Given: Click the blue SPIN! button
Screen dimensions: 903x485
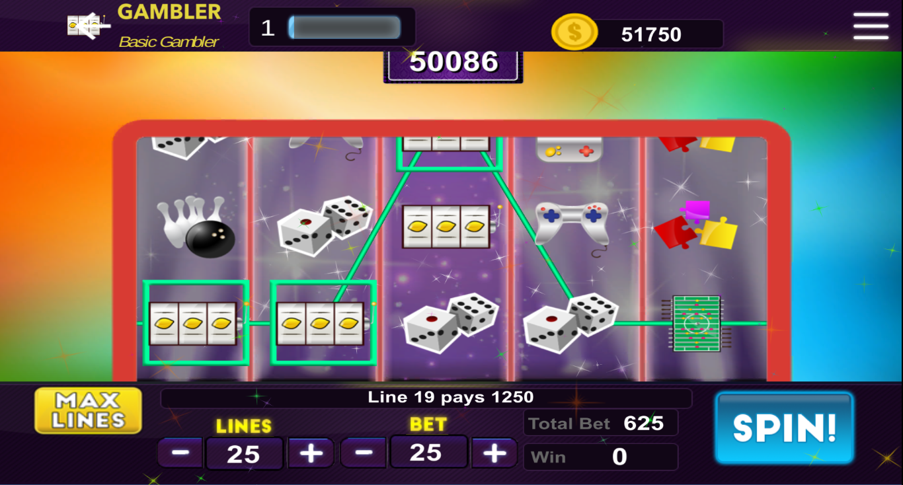Looking at the screenshot, I should click(785, 428).
